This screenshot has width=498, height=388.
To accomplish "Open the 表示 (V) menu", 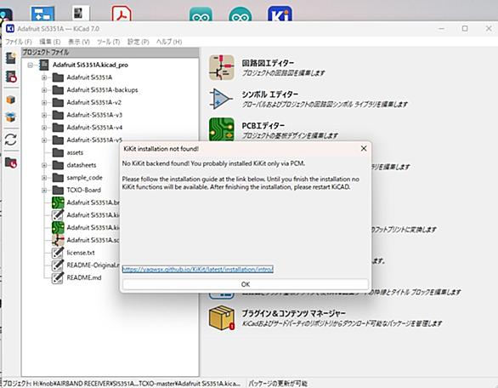I will (x=79, y=42).
